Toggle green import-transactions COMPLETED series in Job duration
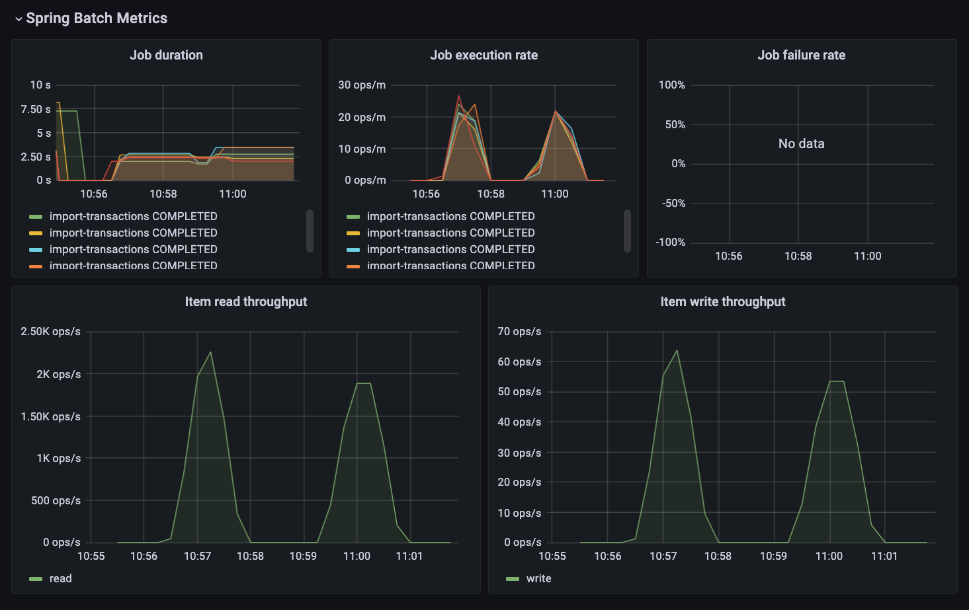The image size is (969, 610). click(133, 216)
